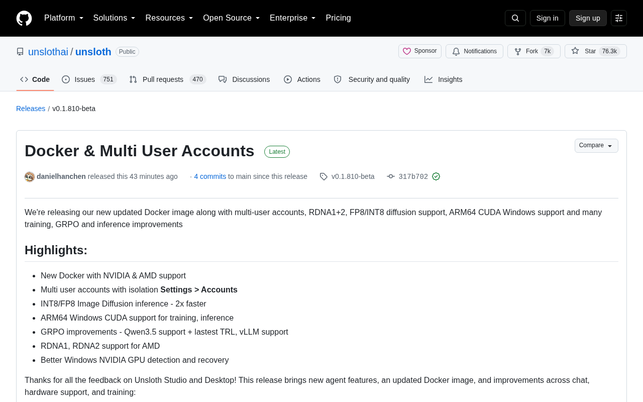Open danielhanchen's profile link
Viewport: 643px width, 402px height.
[x=61, y=176]
